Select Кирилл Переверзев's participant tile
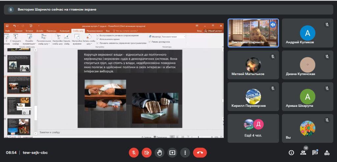Image resolution: width=337 pixels, height=162 pixels. click(253, 96)
